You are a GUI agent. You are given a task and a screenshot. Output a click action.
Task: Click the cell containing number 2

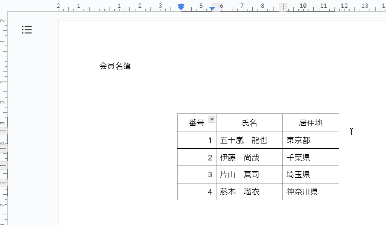pos(196,157)
